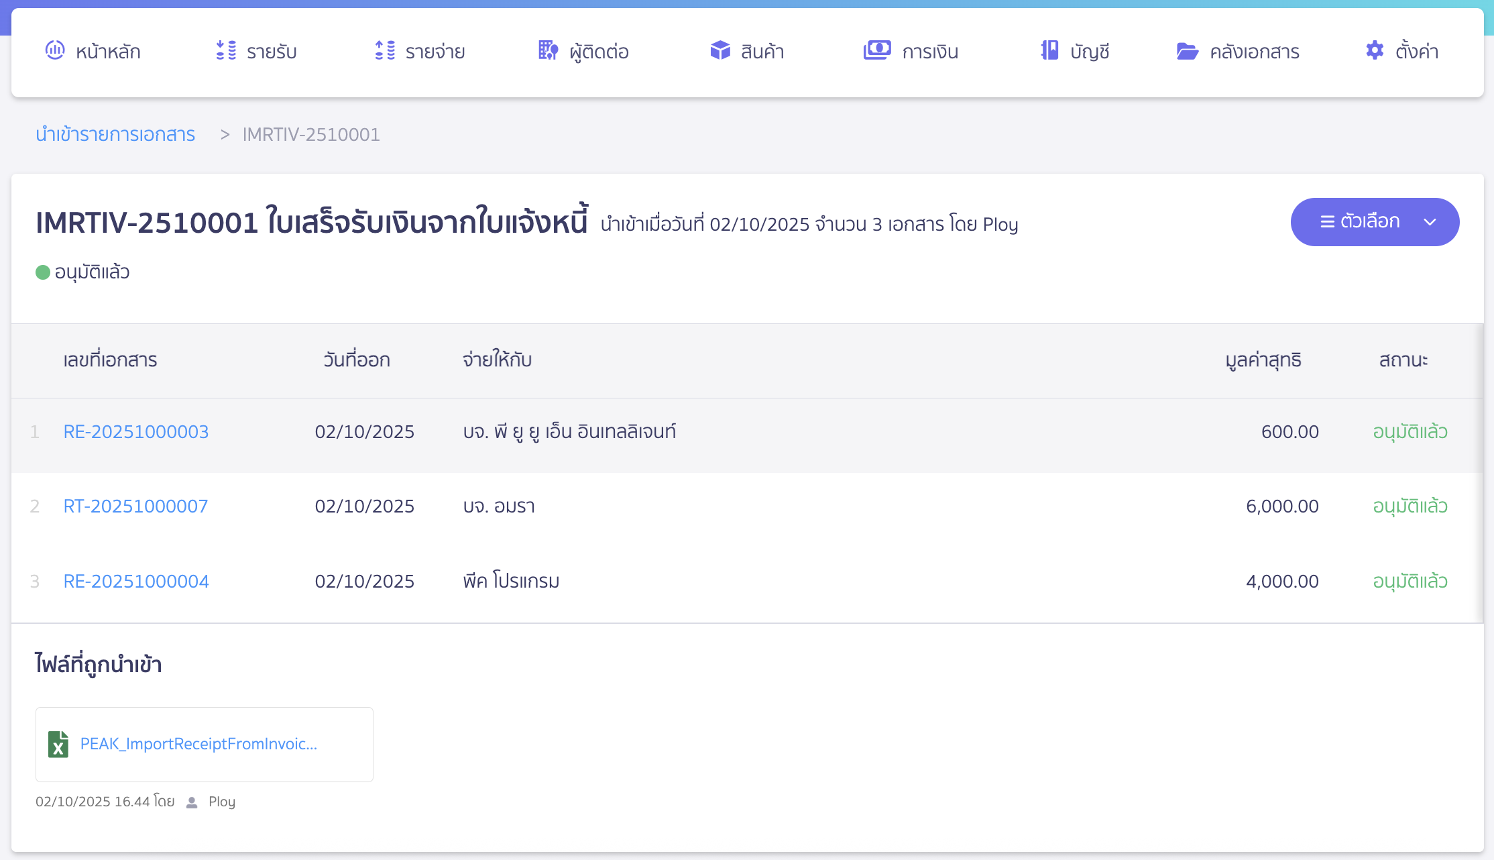The image size is (1494, 860).
Task: Open the คลังเอกสาร document storage folder icon
Action: coord(1188,50)
